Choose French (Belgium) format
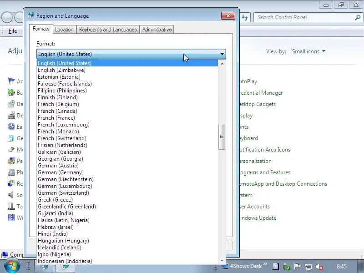Viewport: 364px width, 273px height. (x=127, y=104)
